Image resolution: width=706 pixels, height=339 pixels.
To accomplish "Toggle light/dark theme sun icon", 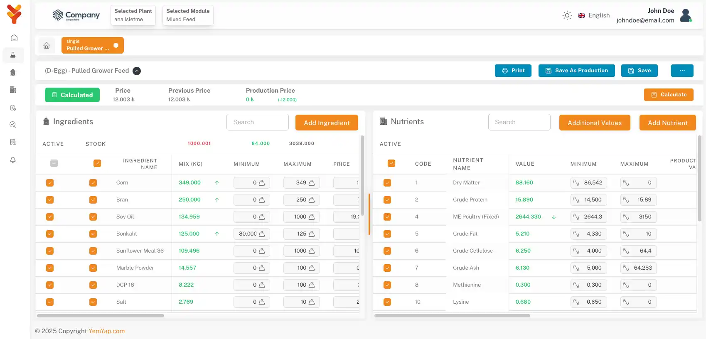I will pyautogui.click(x=567, y=15).
